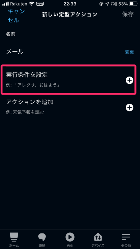Image resolution: width=140 pixels, height=249 pixels.
Task: Open the 連絡 speech bubble icon
Action: point(42,237)
